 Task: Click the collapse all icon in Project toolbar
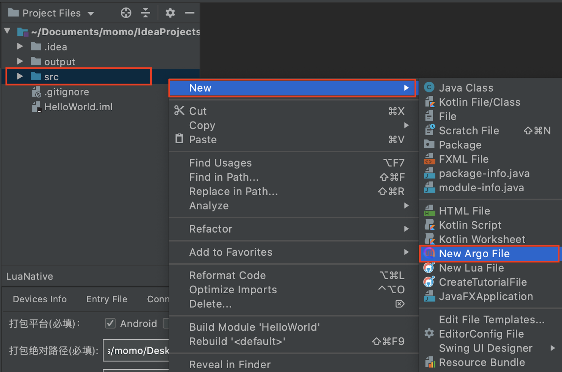coord(145,13)
